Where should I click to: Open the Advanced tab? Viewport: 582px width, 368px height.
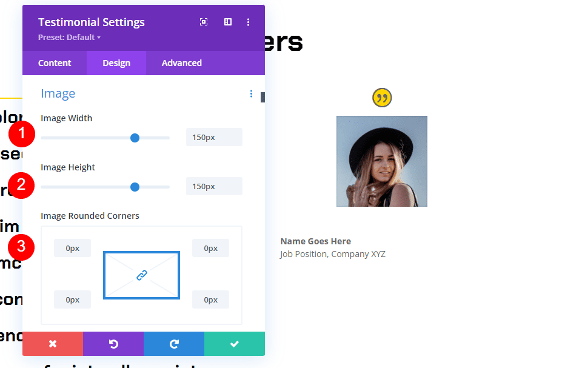click(181, 62)
